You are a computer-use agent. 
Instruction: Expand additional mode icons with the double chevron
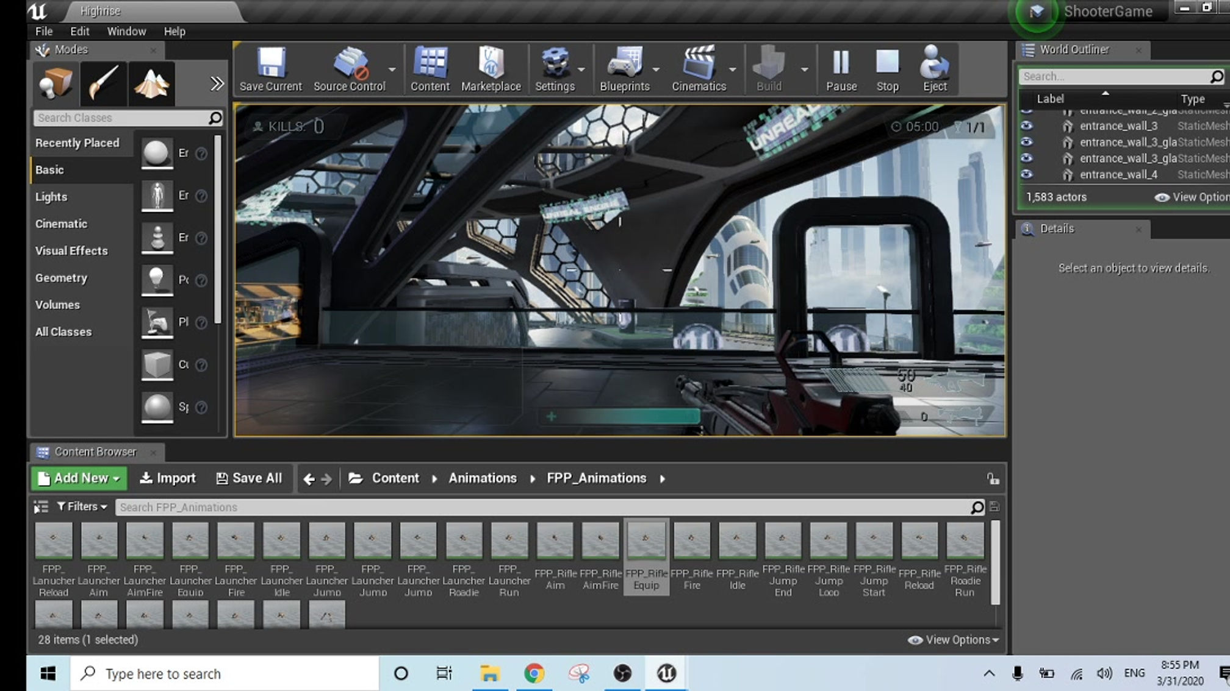point(217,83)
